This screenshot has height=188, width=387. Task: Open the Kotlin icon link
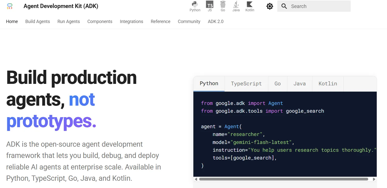250,6
